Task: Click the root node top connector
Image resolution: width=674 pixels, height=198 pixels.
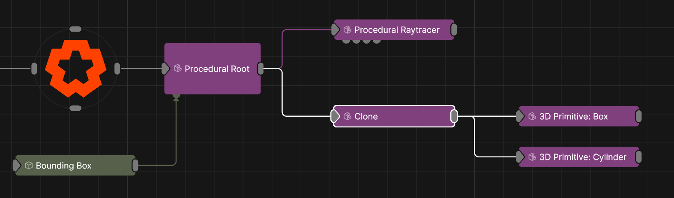Action: tap(75, 29)
